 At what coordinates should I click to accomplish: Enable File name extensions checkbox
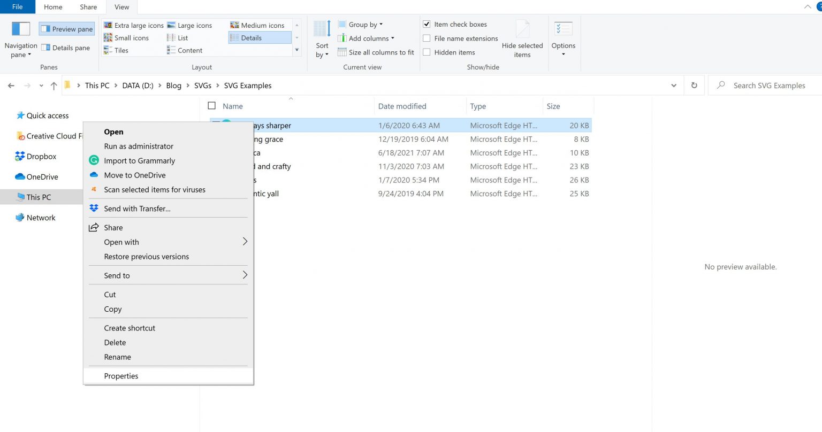[427, 38]
